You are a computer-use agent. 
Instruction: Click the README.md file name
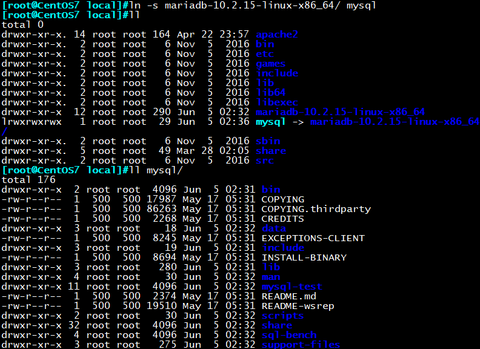pyautogui.click(x=289, y=296)
